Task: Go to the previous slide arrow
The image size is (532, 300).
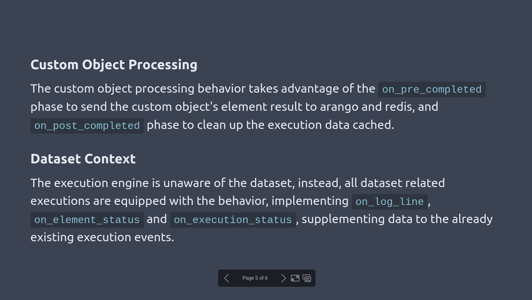Action: click(227, 278)
